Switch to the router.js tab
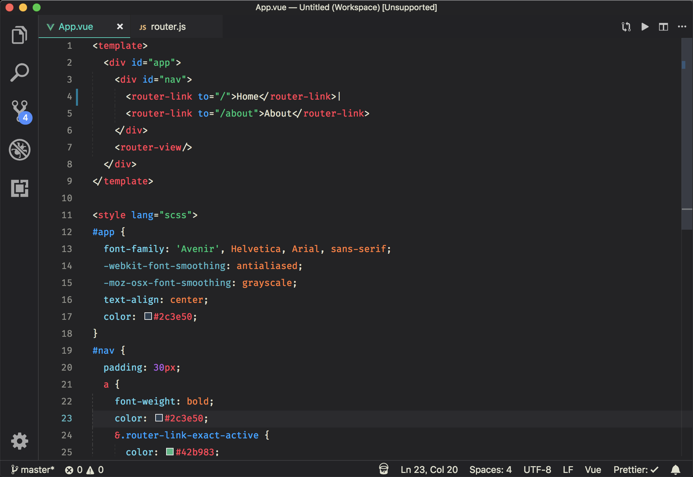The image size is (693, 477). click(x=168, y=27)
